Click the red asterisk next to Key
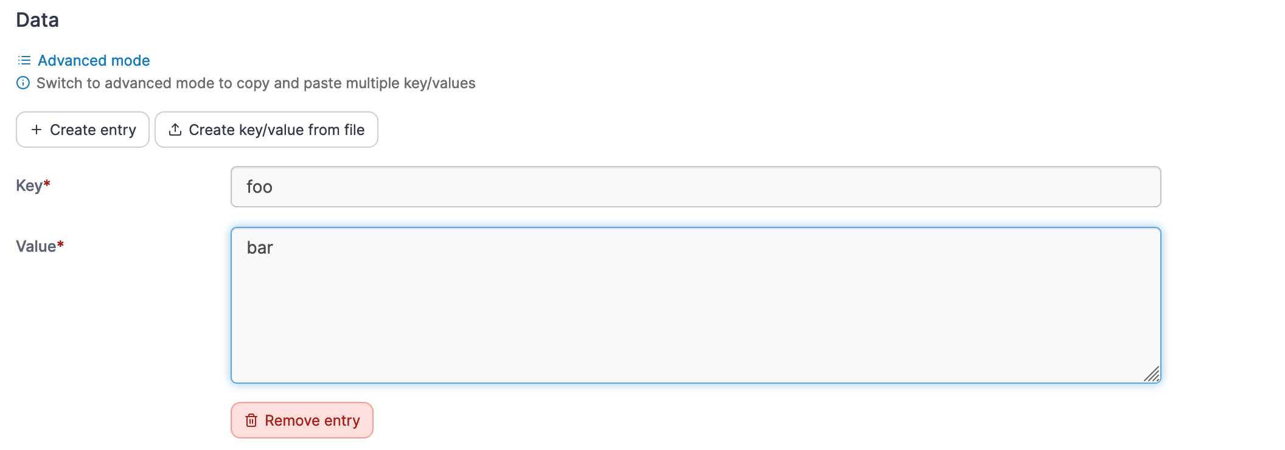 point(47,183)
